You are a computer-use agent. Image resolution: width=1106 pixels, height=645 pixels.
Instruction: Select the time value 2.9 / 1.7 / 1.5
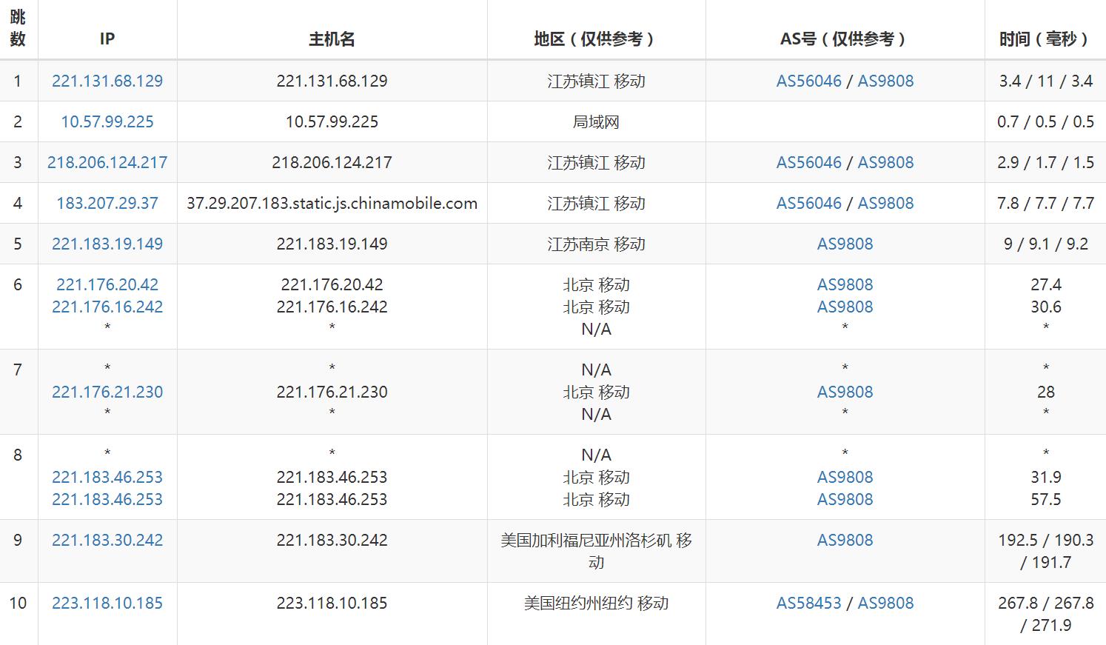tap(1045, 162)
